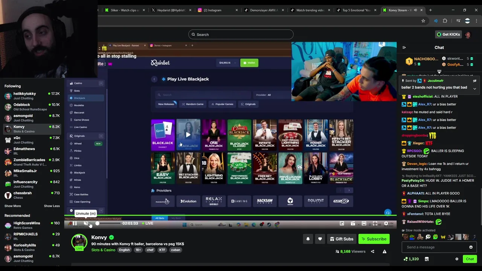Collapse Casino section in Rainbet sidebar

pos(101,83)
